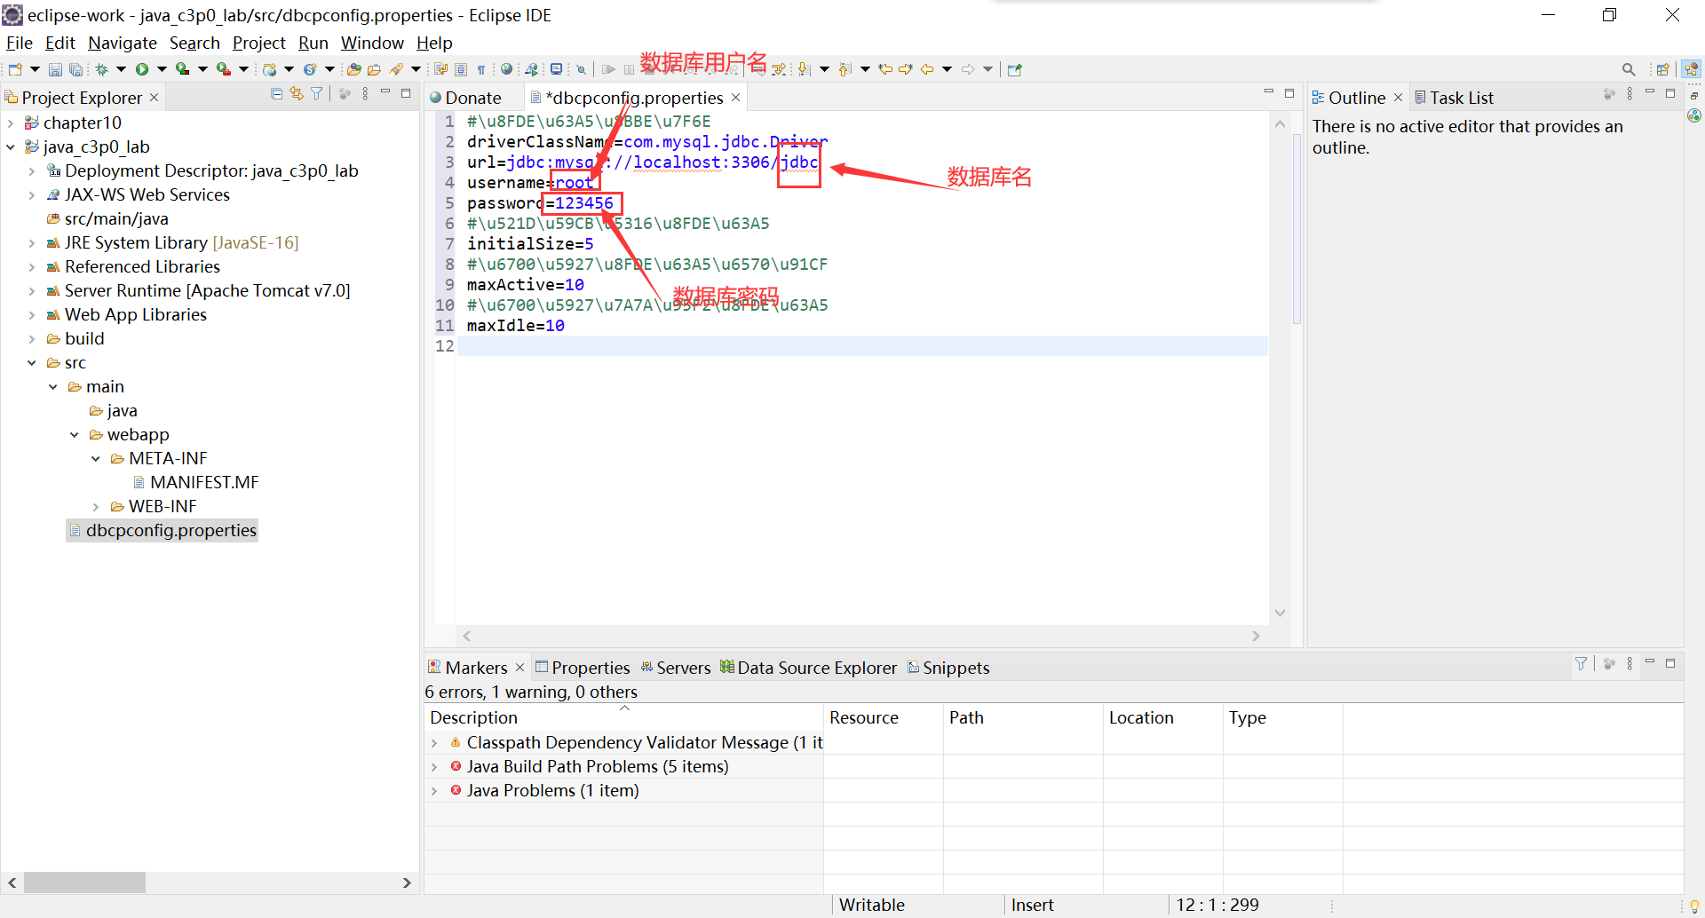
Task: Toggle the Markers view filter
Action: pos(1582,663)
